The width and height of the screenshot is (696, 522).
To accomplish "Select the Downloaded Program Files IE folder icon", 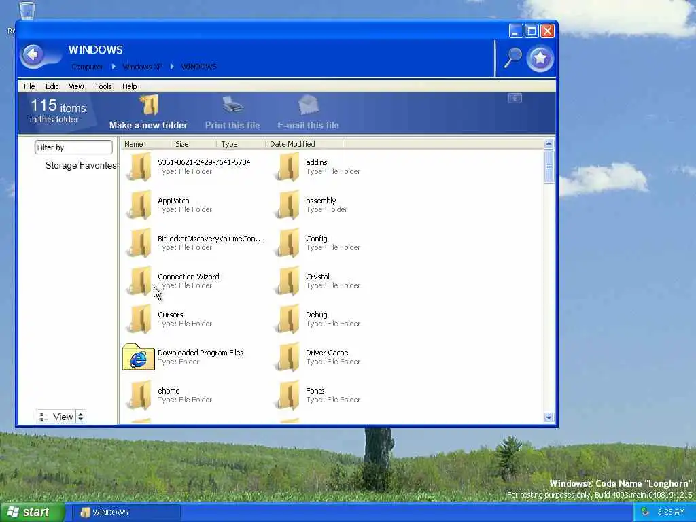I will (139, 357).
